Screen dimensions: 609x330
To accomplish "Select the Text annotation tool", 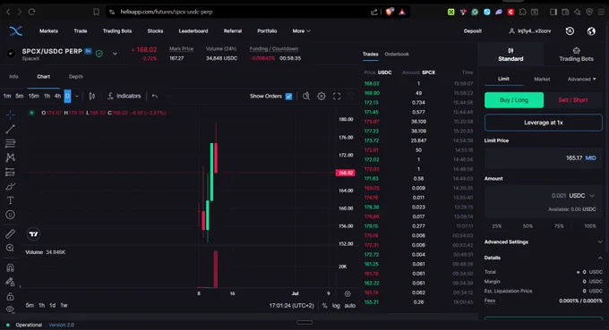I will [10, 200].
